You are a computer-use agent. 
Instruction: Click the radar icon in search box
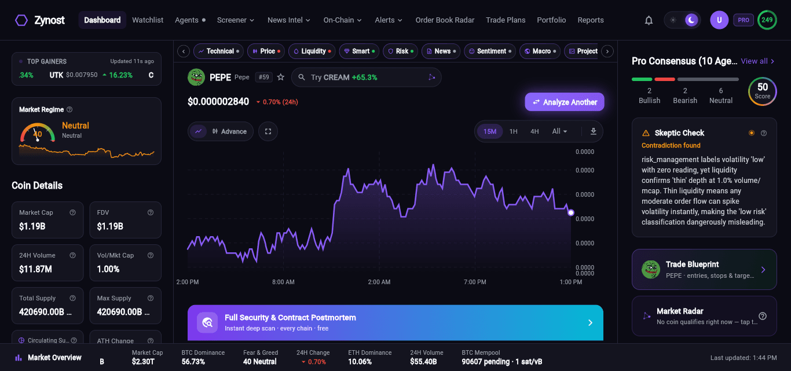[431, 77]
